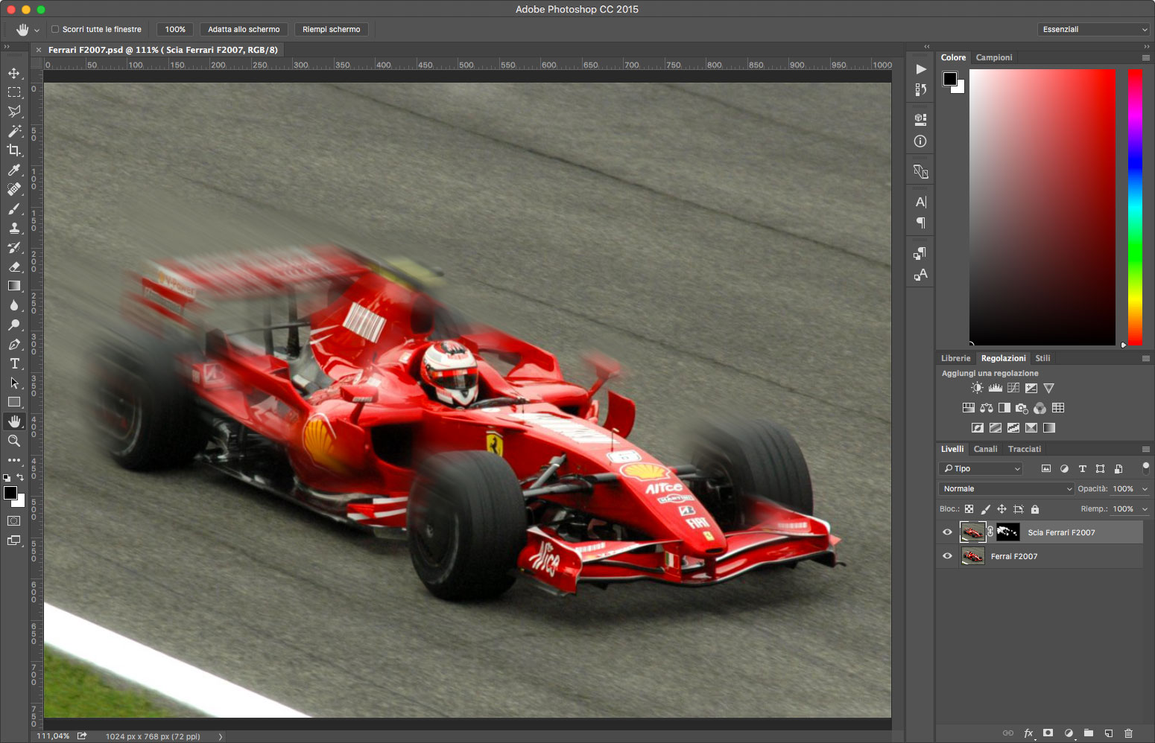
Task: Toggle lock position icon
Action: (x=1001, y=509)
